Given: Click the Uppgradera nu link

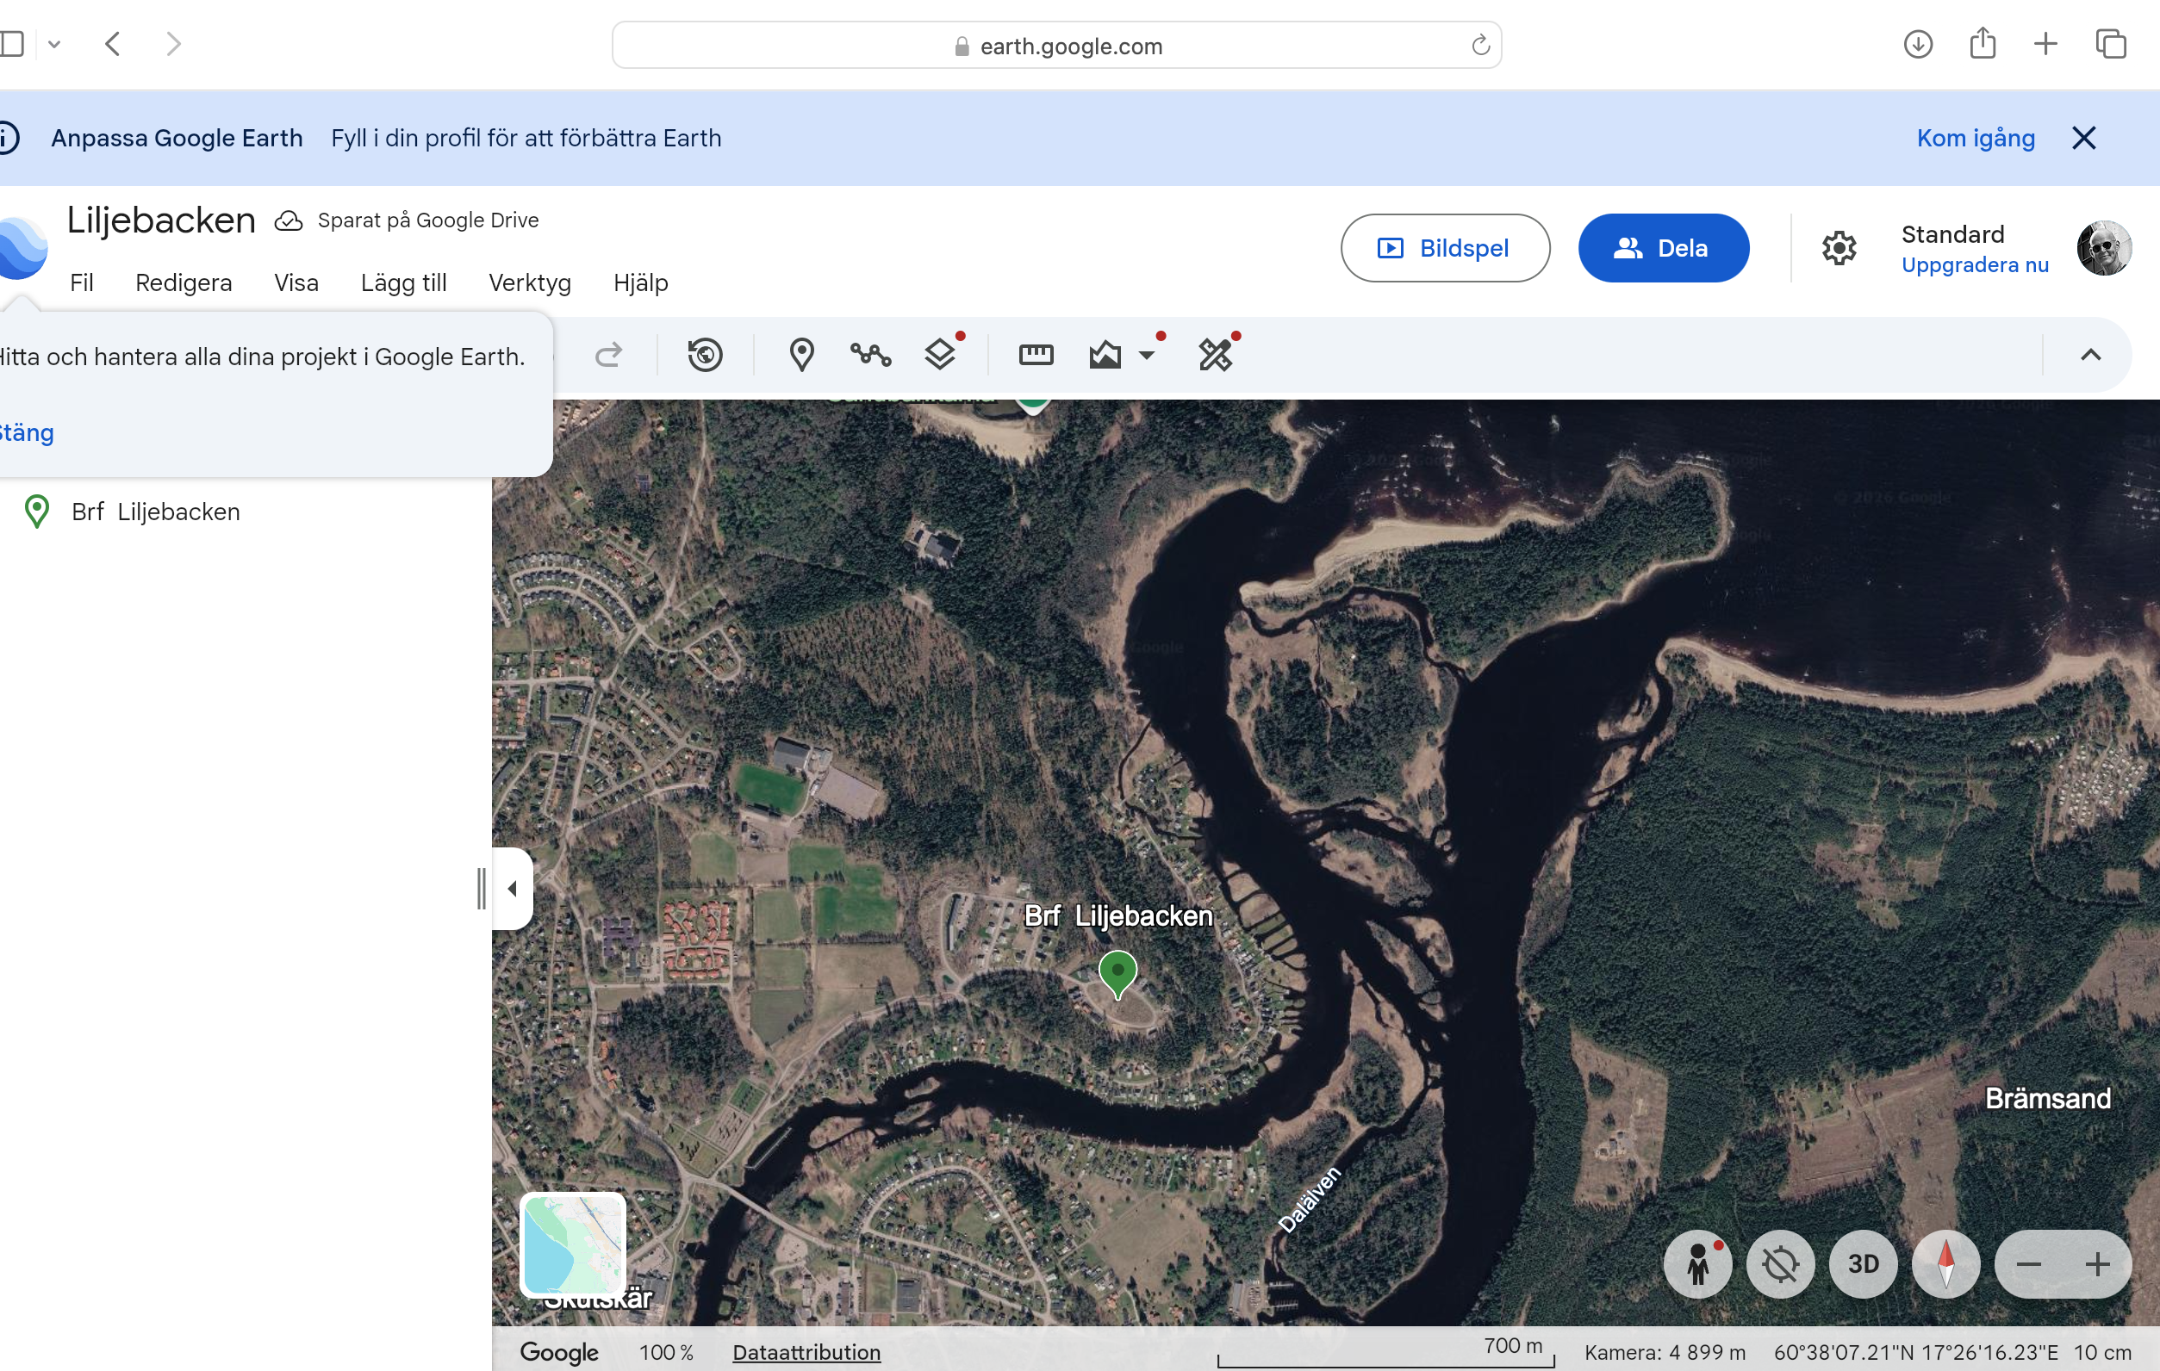Looking at the screenshot, I should coord(1976,265).
